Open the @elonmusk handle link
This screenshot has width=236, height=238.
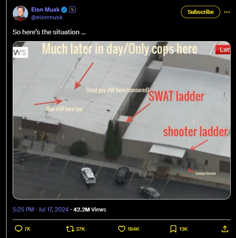(x=47, y=17)
